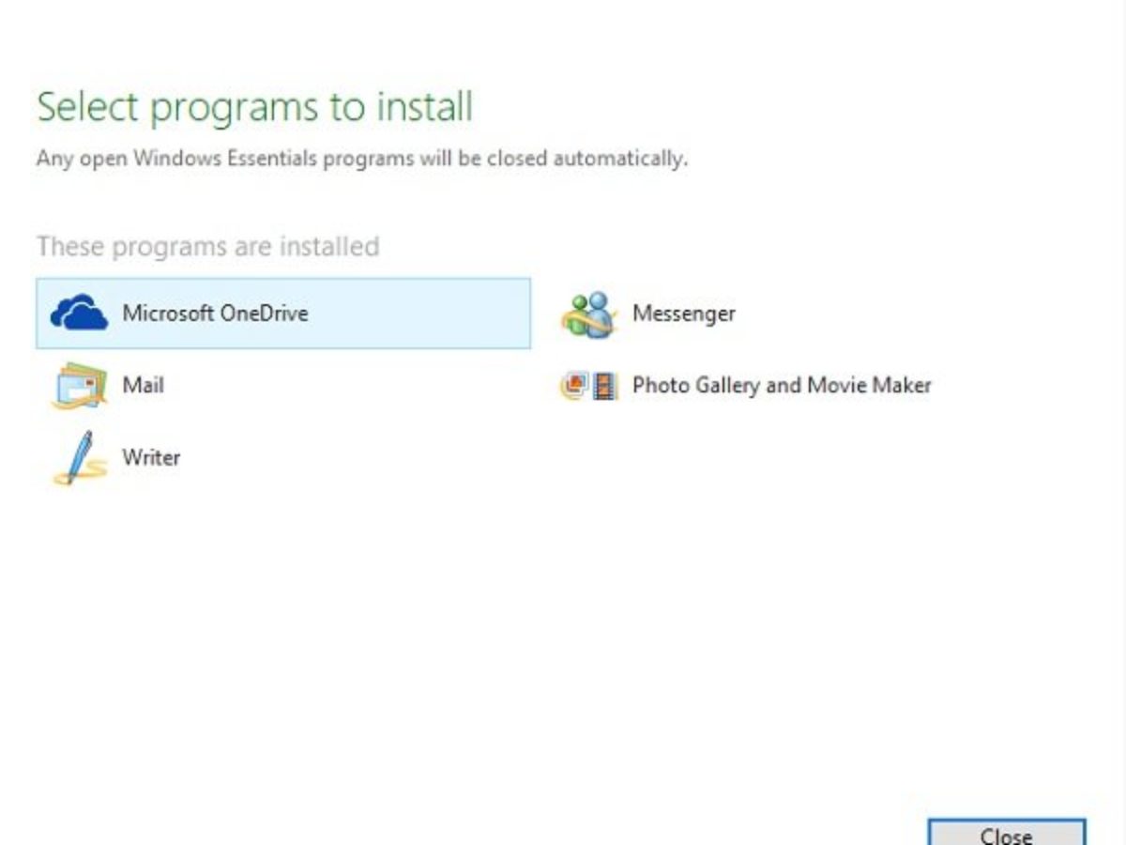The height and width of the screenshot is (845, 1126).
Task: Select the Mail program label
Action: [x=143, y=385]
